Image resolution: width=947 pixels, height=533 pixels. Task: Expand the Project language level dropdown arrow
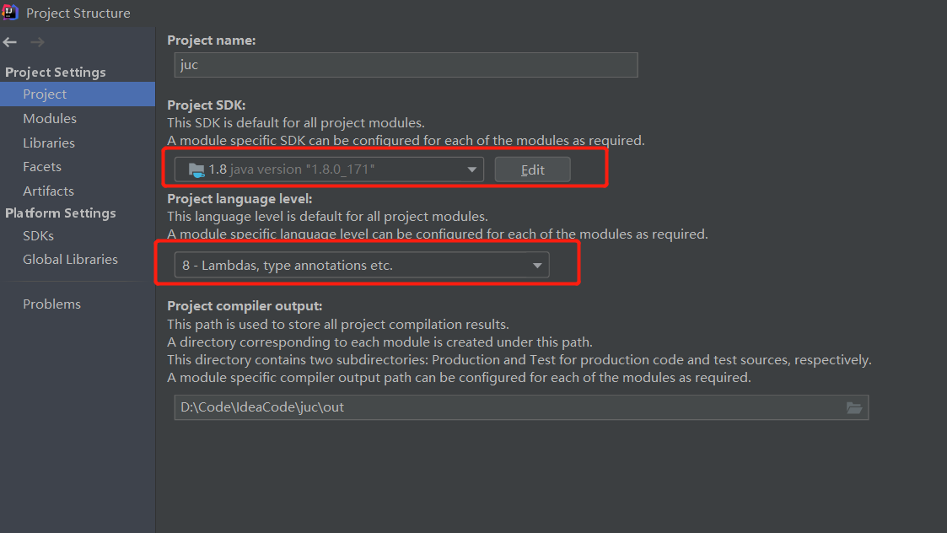tap(537, 266)
